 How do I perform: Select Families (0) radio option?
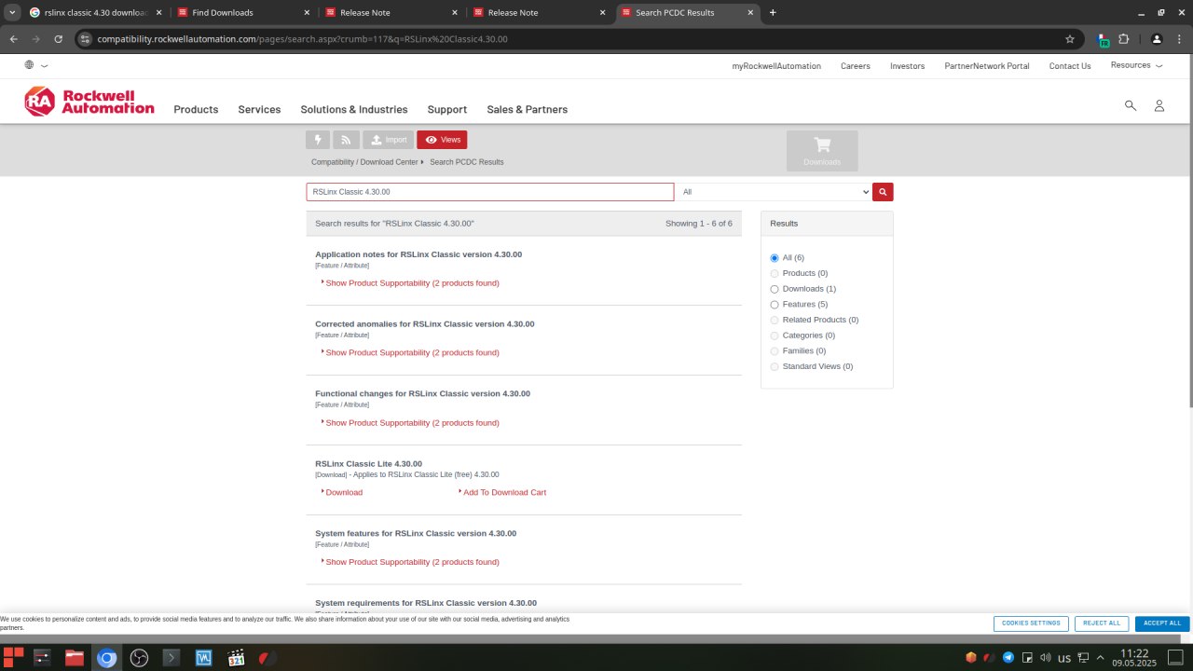(x=775, y=351)
